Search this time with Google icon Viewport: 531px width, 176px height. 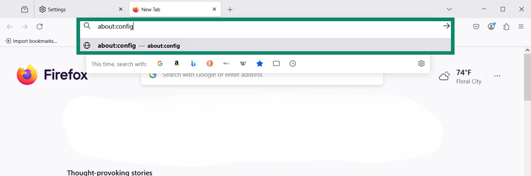tap(160, 64)
